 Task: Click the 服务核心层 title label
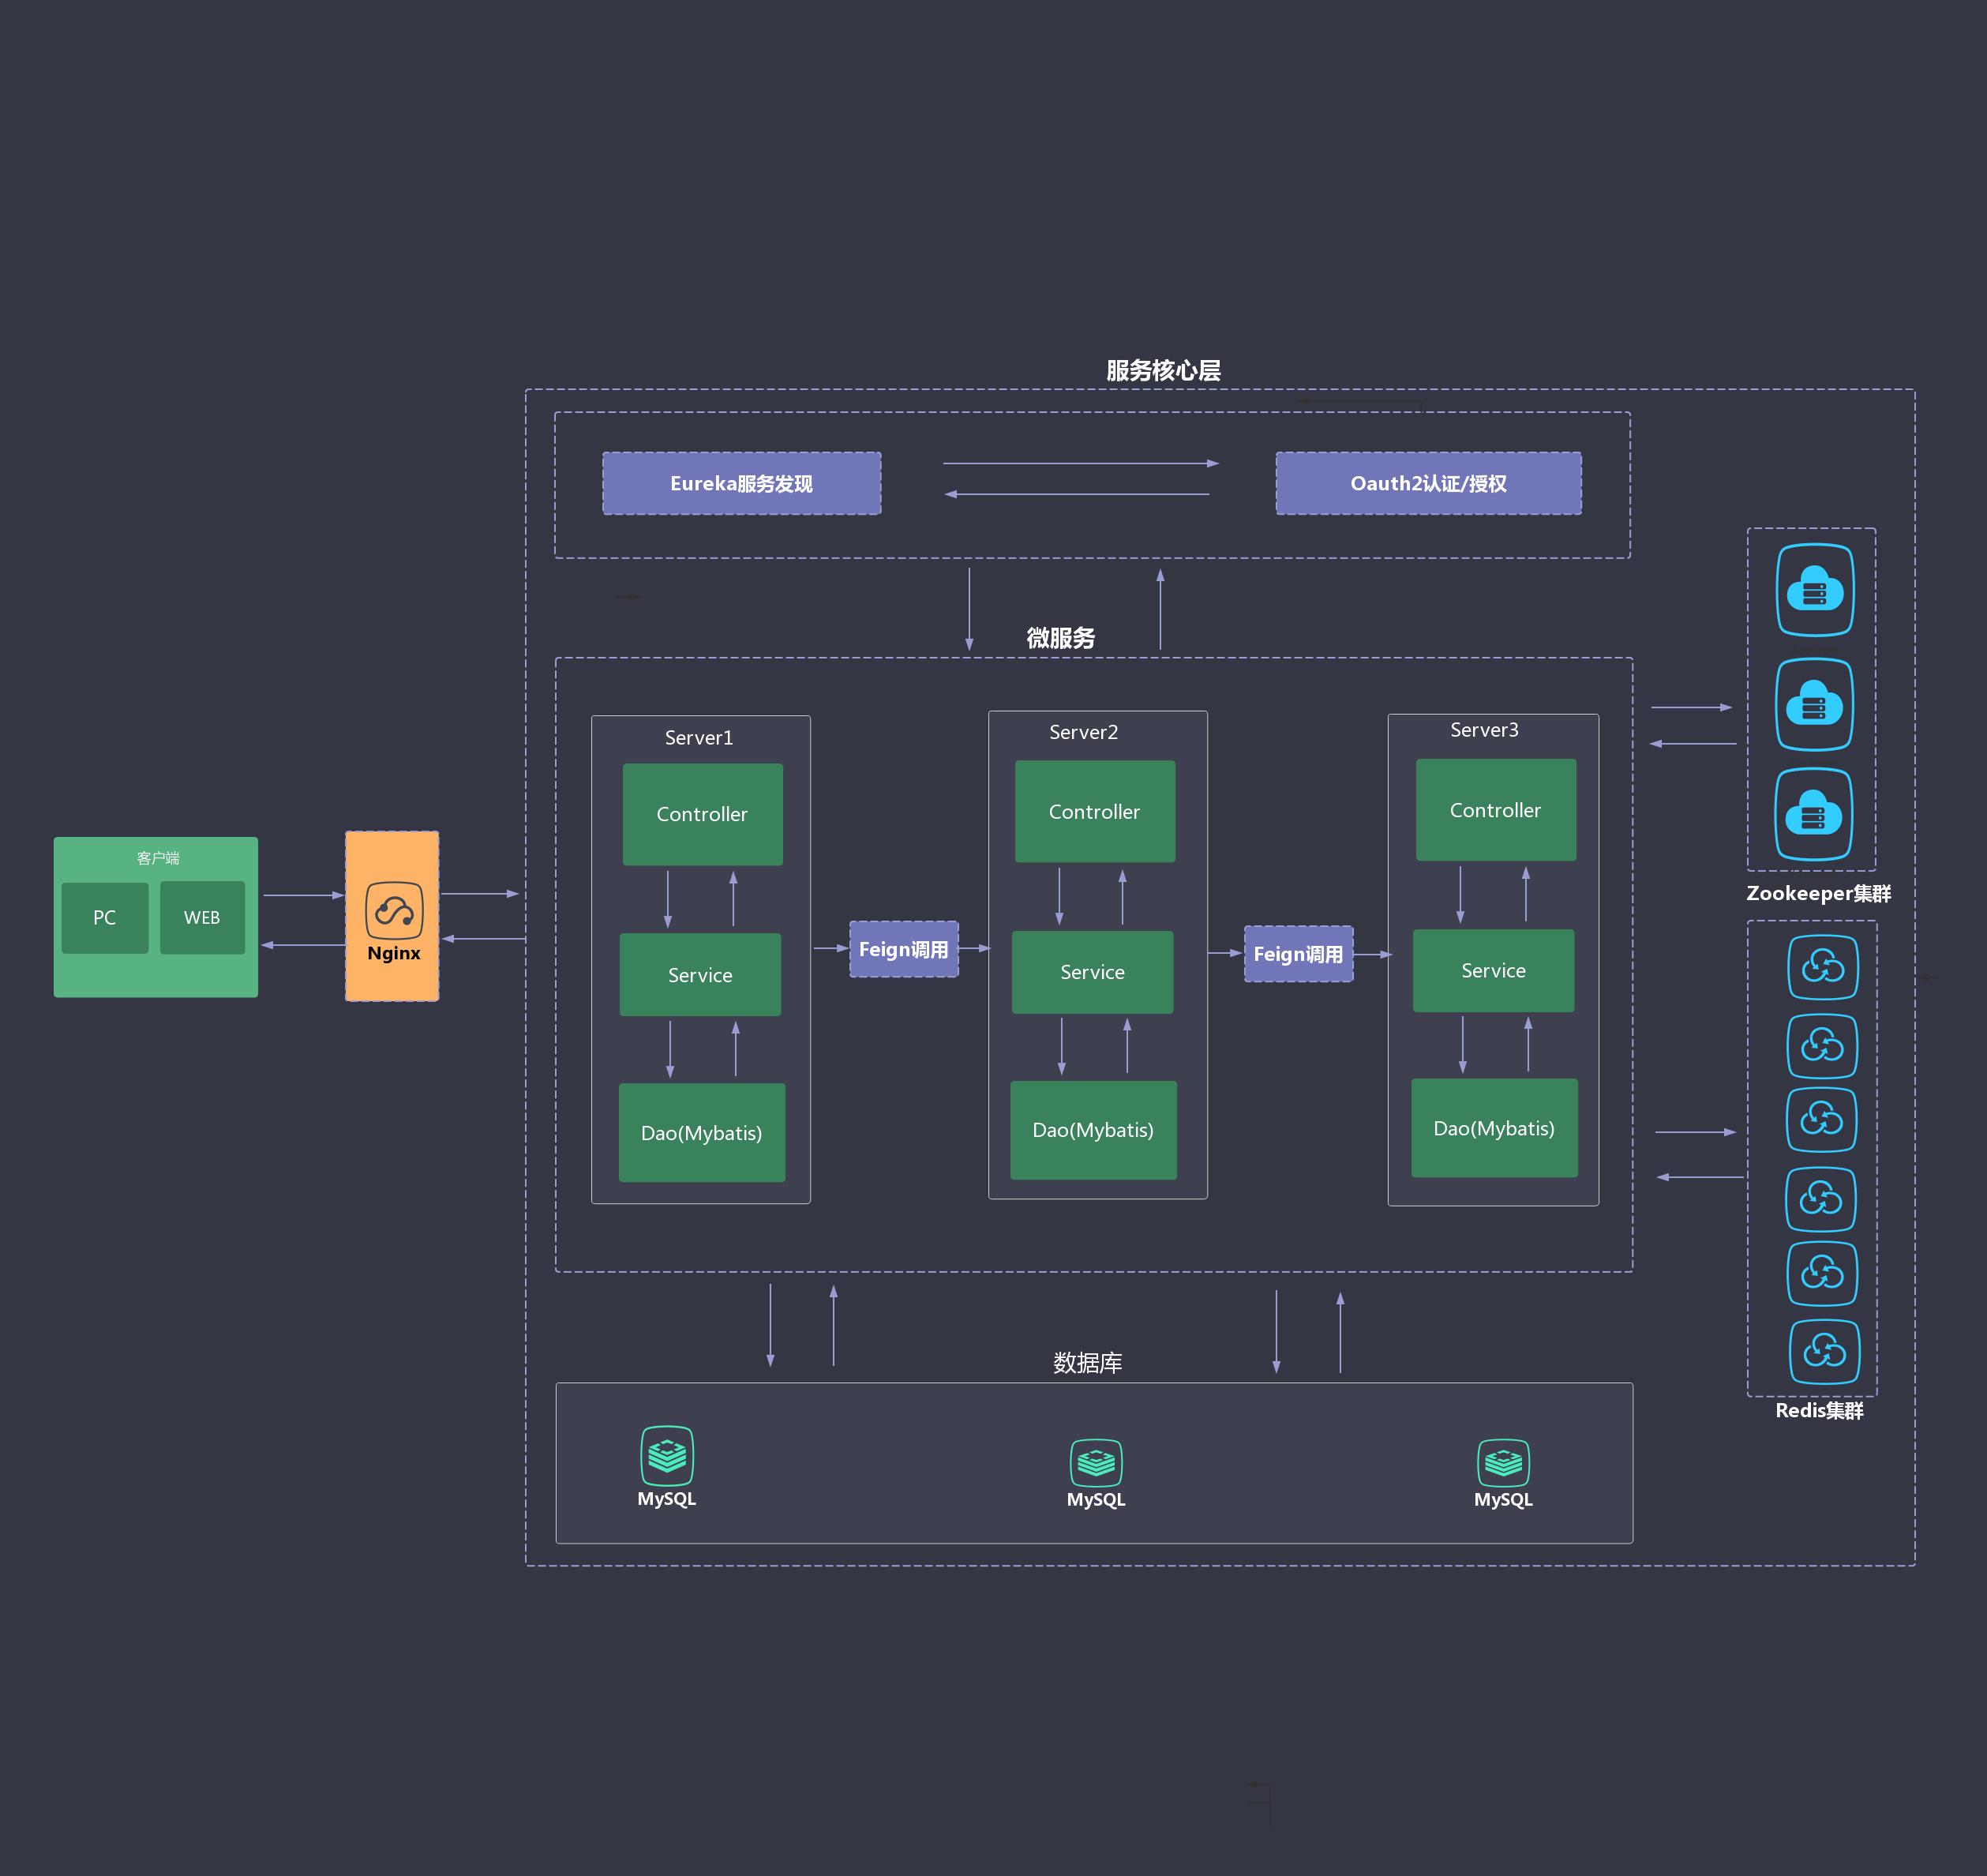1163,371
